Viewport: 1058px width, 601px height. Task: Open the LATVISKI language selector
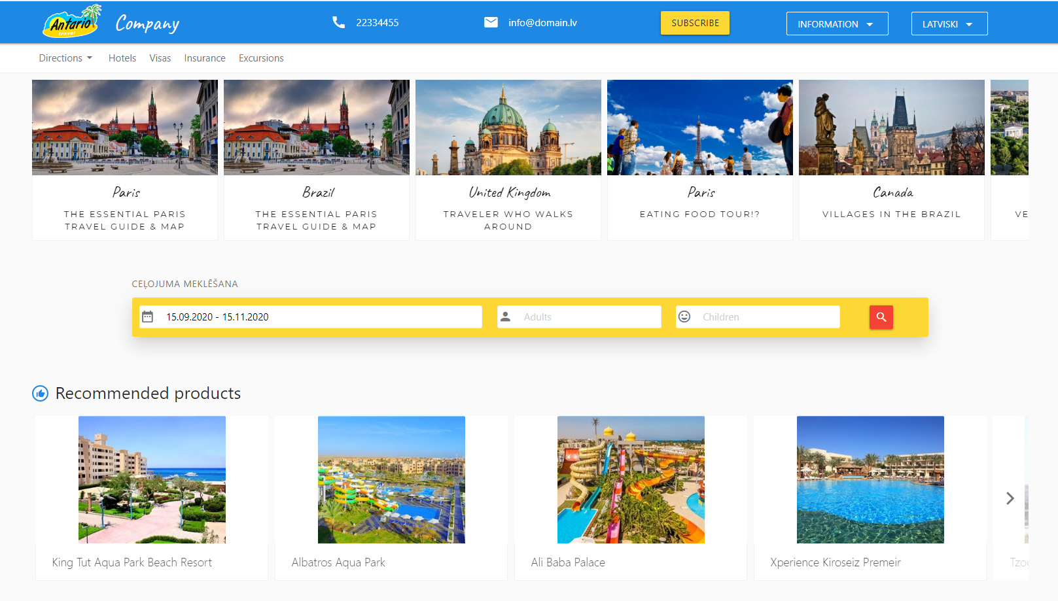pyautogui.click(x=949, y=23)
